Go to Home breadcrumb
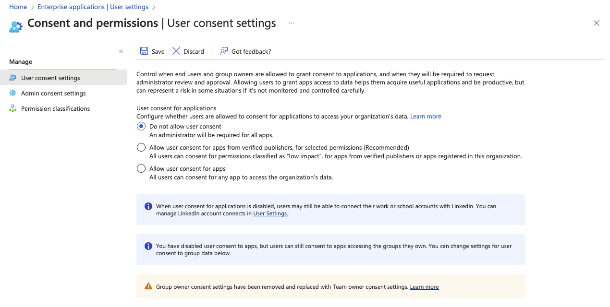Image resolution: width=610 pixels, height=307 pixels. click(18, 7)
